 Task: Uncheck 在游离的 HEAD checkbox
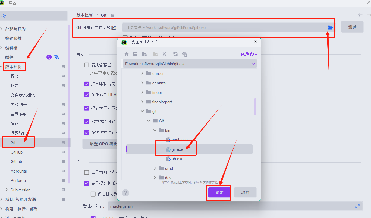pos(87,95)
